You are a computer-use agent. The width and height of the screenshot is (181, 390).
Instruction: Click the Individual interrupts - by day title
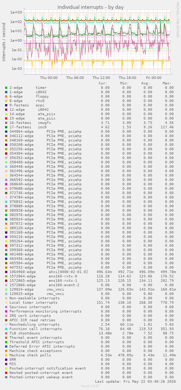[x=90, y=7]
